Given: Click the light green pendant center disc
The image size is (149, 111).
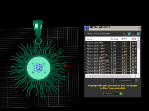Looking at the screenshot, I should click(x=39, y=76).
